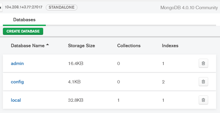Open the admin database link
This screenshot has height=113, width=220.
(x=17, y=63)
